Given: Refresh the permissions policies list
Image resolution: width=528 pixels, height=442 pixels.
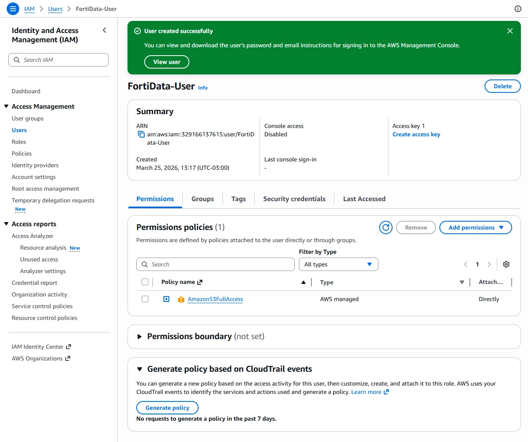Looking at the screenshot, I should pyautogui.click(x=386, y=227).
